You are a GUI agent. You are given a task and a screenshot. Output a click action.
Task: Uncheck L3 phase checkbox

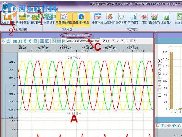122,41
